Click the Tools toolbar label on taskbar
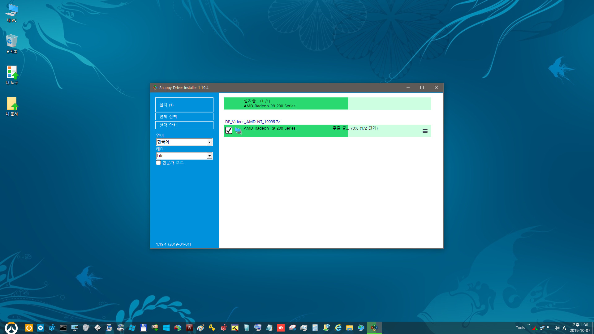Screen dimensions: 594x334 [520, 328]
